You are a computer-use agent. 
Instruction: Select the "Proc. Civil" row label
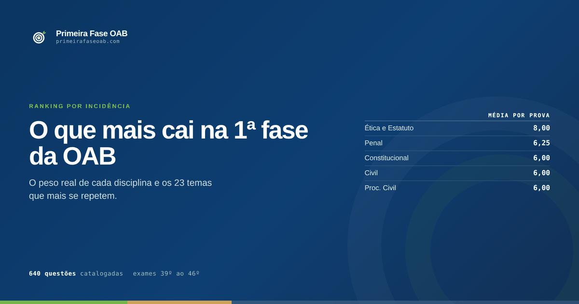click(x=380, y=188)
